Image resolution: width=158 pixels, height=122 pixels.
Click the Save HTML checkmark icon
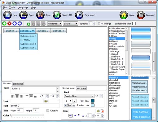coord(57,15)
